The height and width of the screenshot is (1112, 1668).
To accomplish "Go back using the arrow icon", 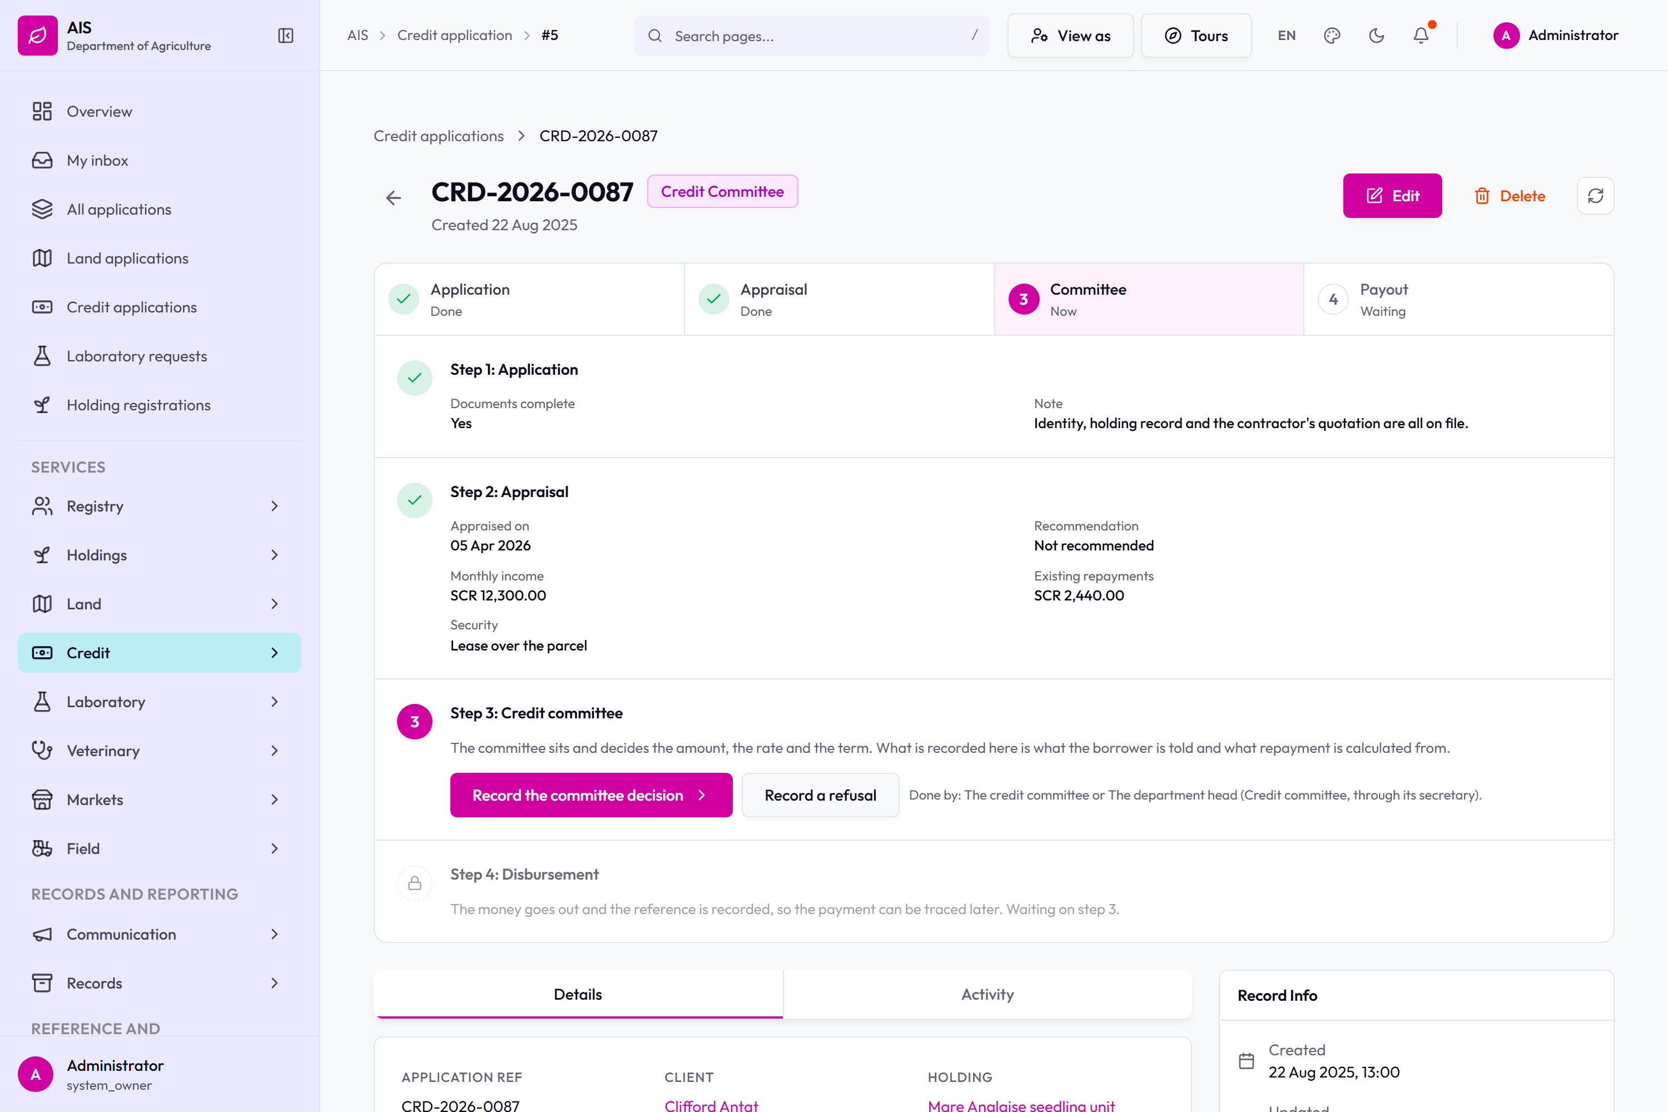I will (x=394, y=198).
